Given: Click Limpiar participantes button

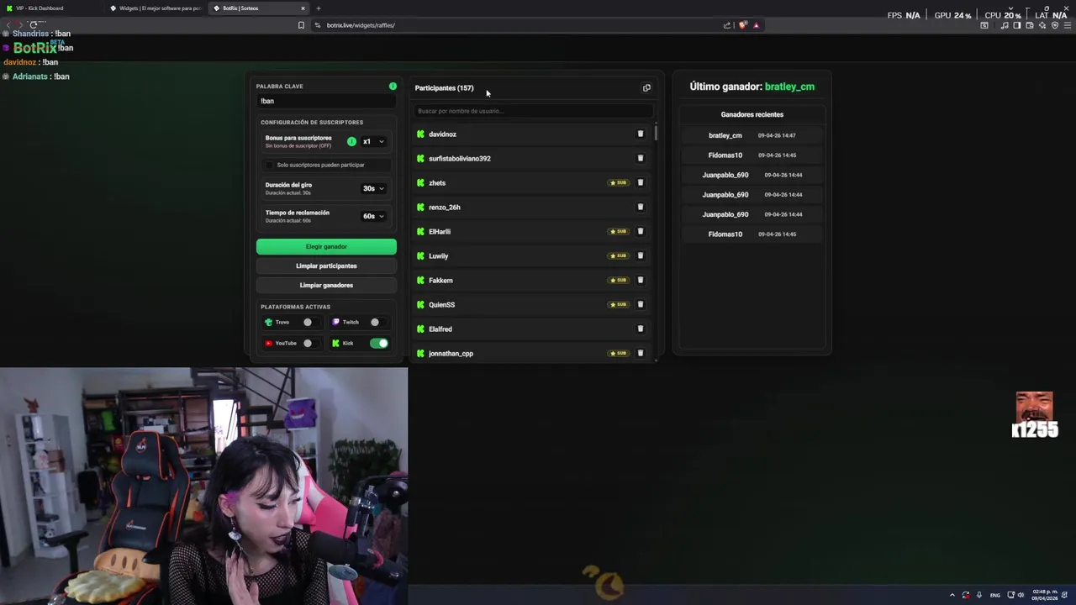Looking at the screenshot, I should click(326, 266).
